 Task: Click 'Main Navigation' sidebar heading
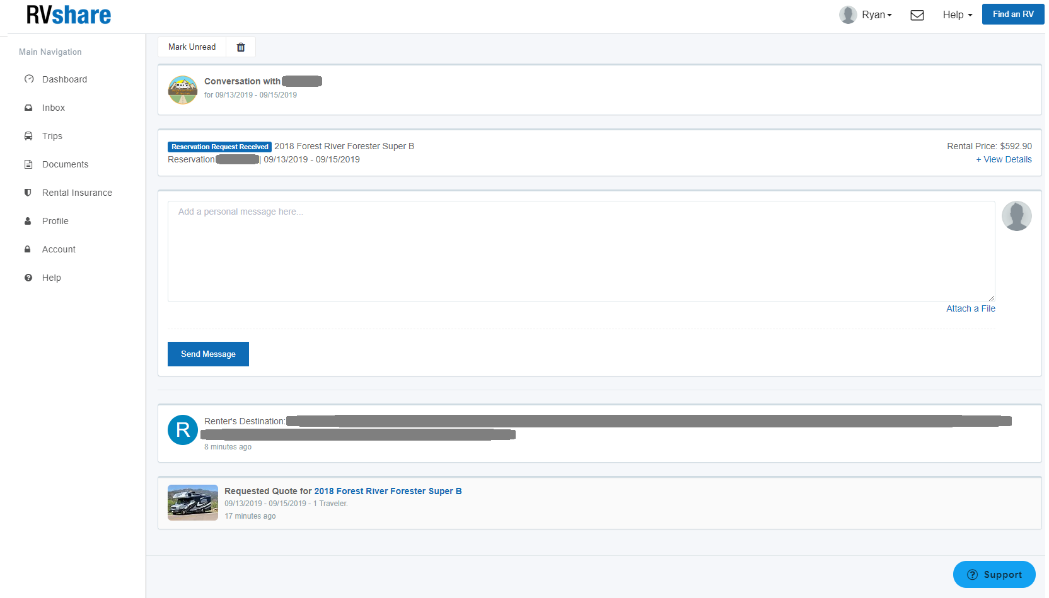50,52
